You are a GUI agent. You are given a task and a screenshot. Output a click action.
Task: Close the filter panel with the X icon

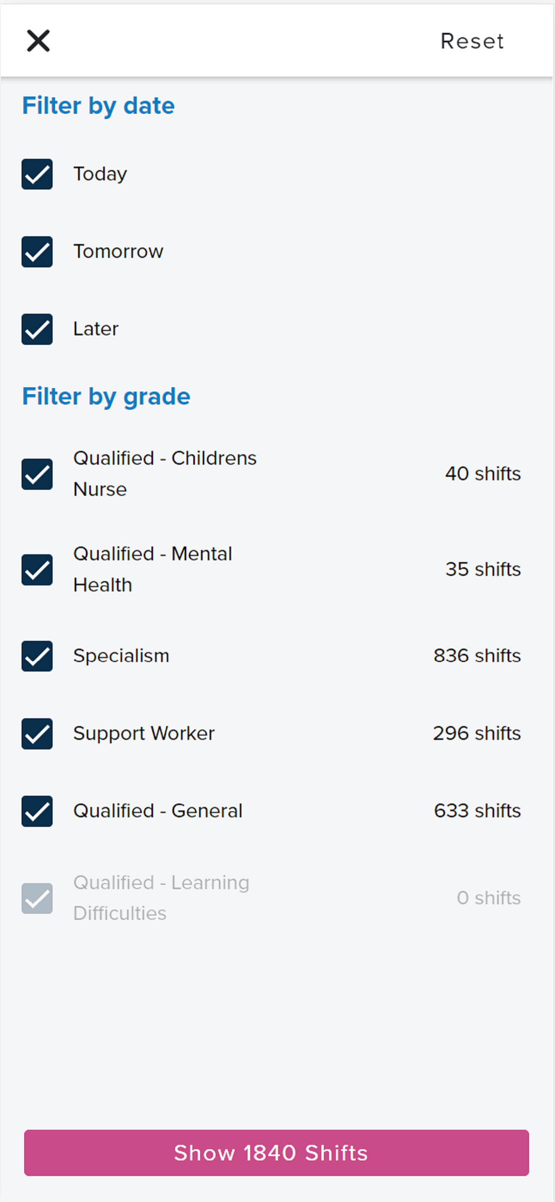[x=38, y=41]
